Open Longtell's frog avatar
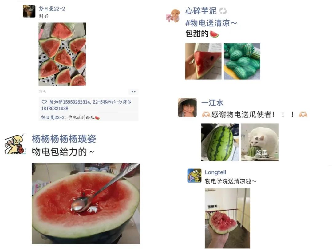Image resolution: width=332 pixels, height=249 pixels. [194, 176]
